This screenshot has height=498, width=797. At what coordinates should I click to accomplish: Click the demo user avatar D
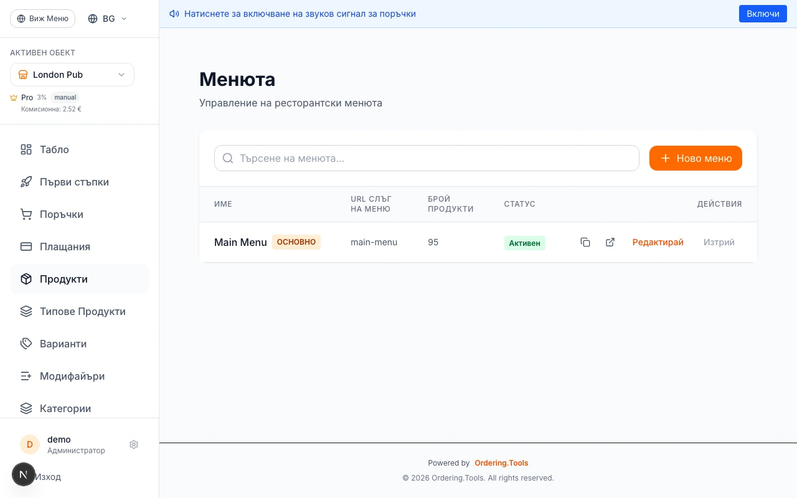tap(30, 444)
